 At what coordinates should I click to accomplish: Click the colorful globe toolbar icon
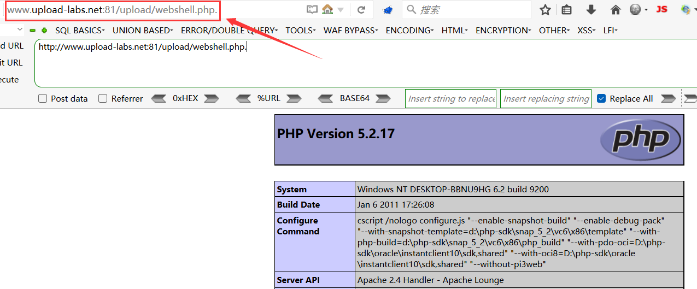[686, 9]
